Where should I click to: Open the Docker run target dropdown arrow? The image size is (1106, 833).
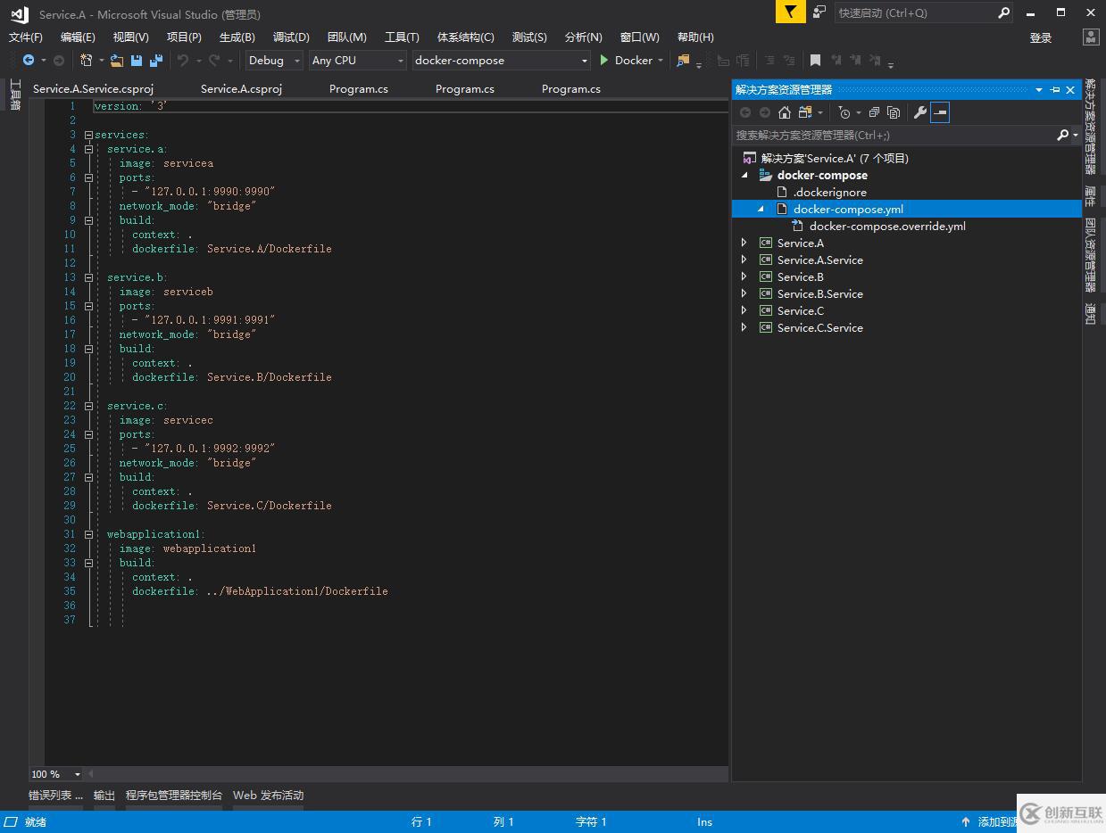(x=661, y=61)
